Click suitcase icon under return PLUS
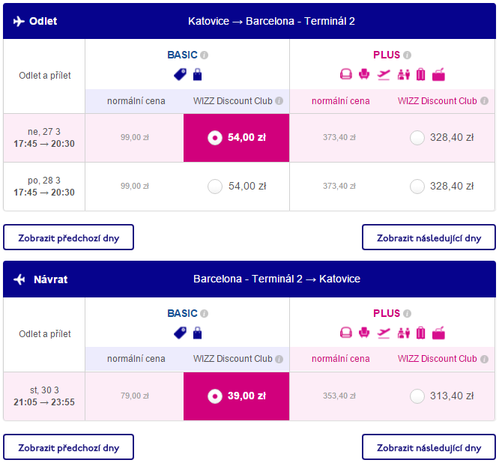Screen dimensions: 499x466 pos(421,333)
